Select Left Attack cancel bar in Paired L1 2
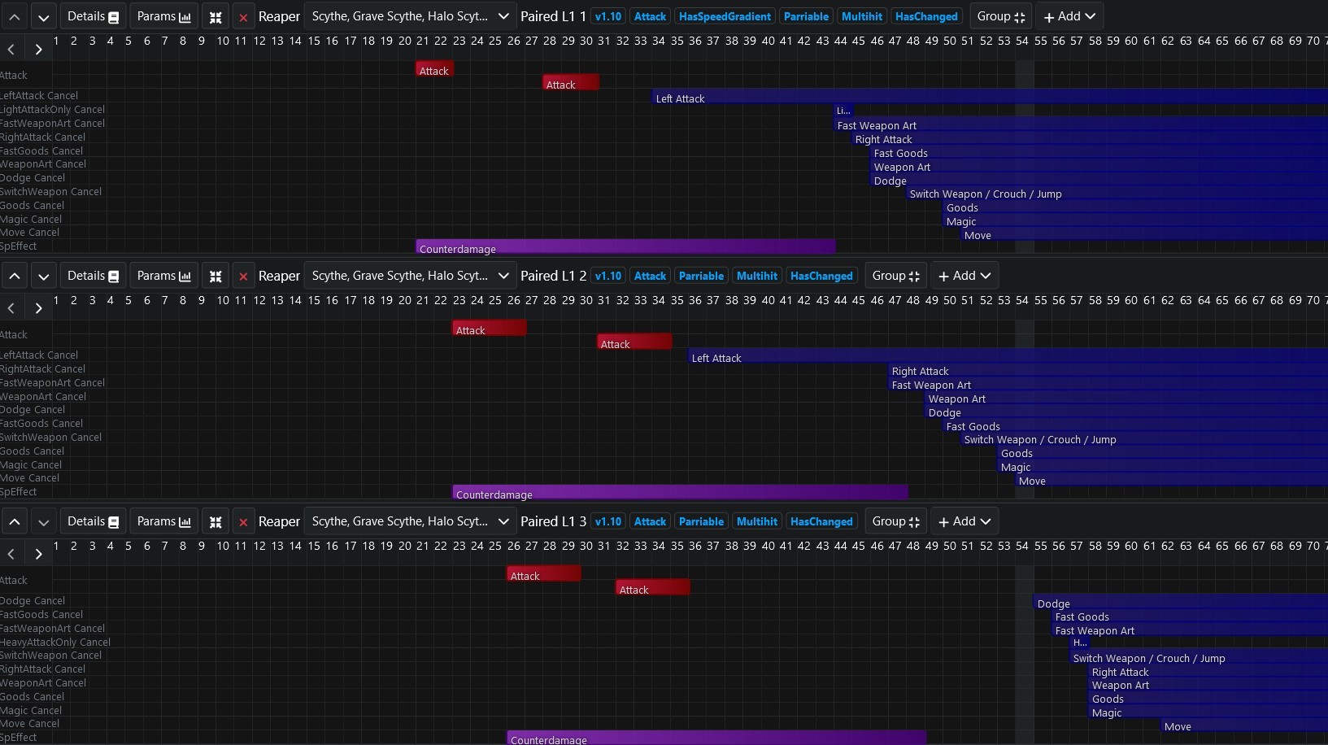 click(1008, 357)
